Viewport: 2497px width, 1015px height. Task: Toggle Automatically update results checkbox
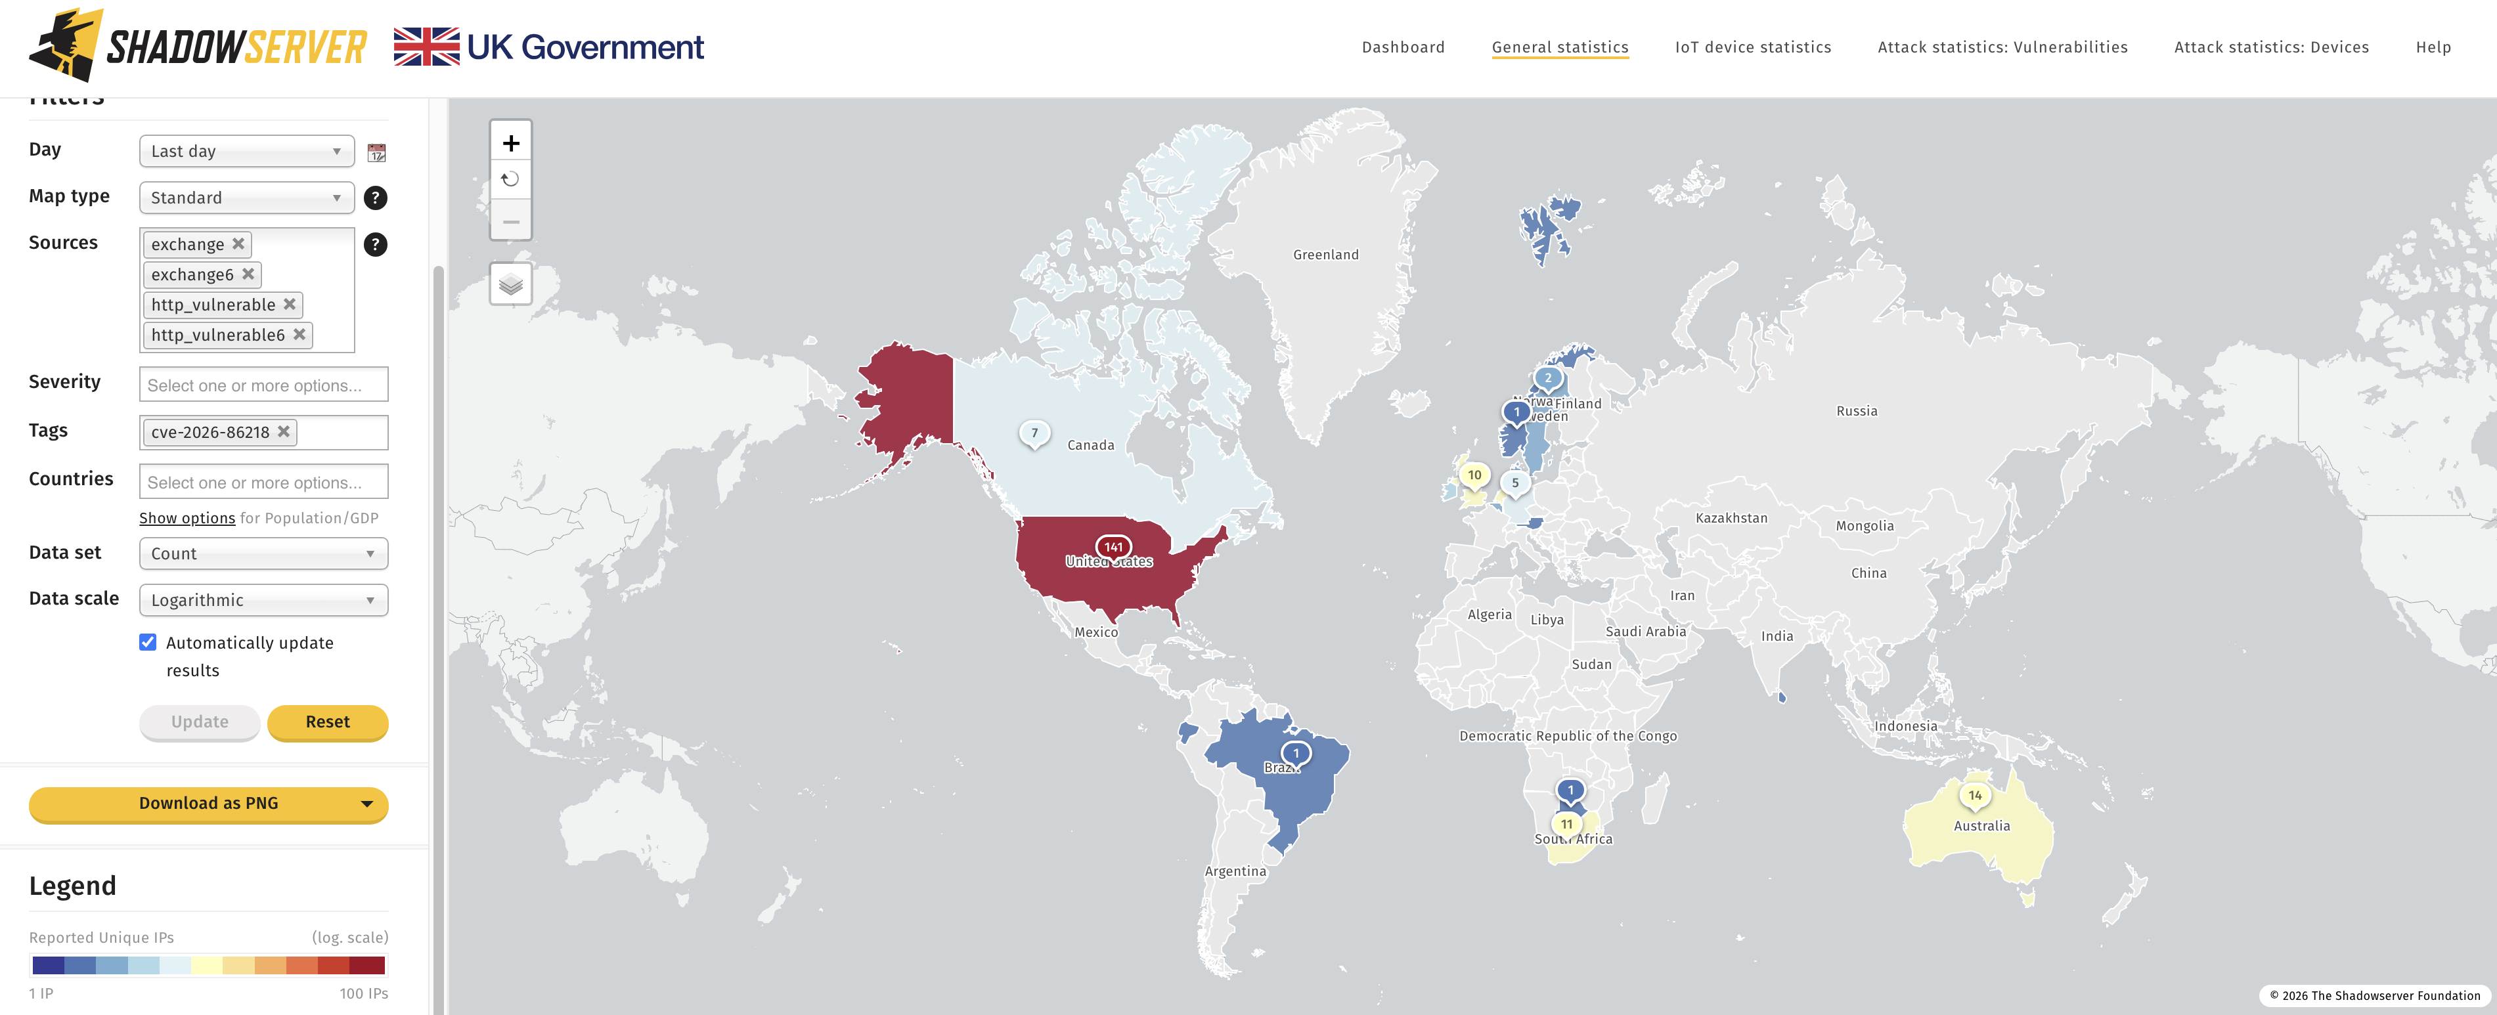point(148,642)
